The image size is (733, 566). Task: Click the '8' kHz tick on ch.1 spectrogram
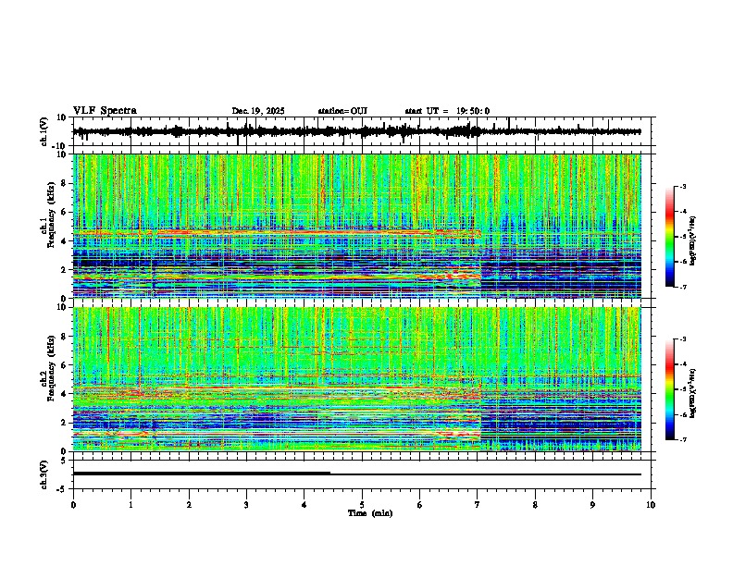[x=65, y=183]
